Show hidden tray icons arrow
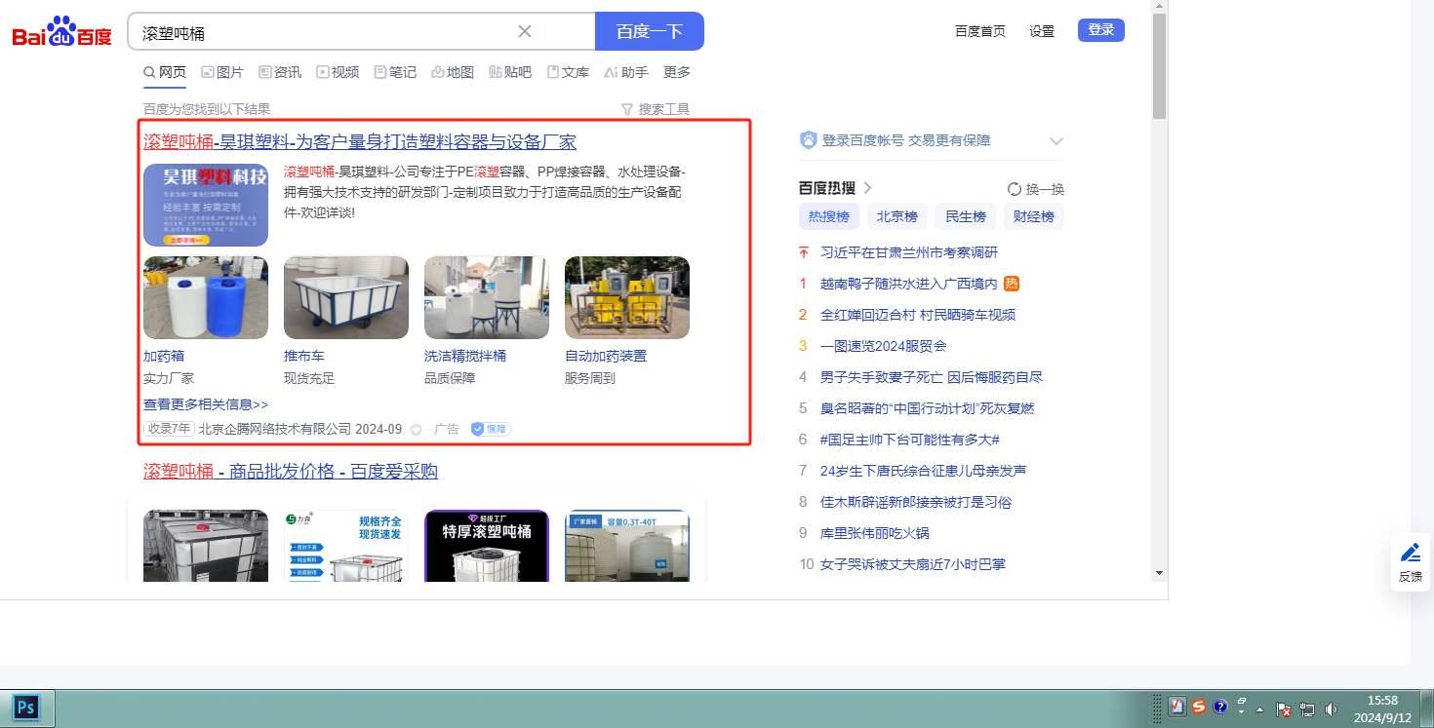The width and height of the screenshot is (1434, 728). point(1259,709)
